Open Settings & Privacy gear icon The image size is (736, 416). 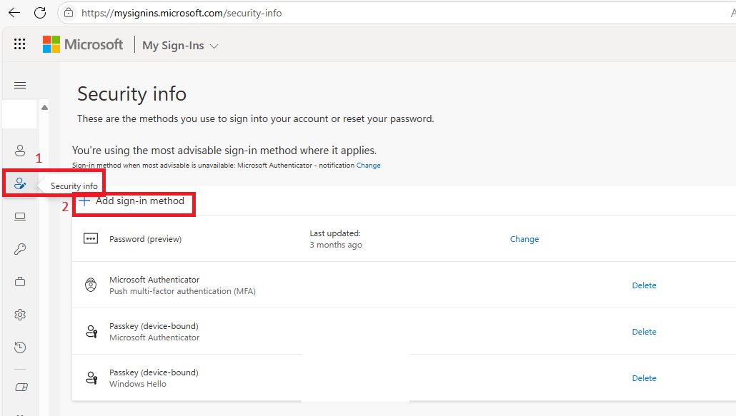coord(20,315)
